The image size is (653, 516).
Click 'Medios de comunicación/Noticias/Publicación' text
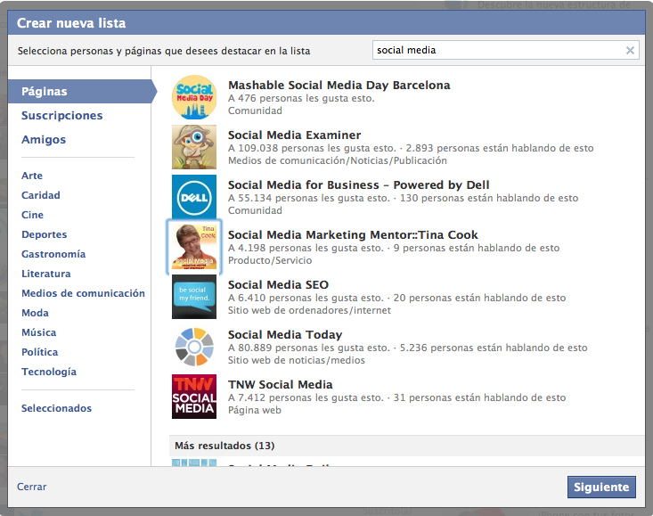tap(338, 160)
